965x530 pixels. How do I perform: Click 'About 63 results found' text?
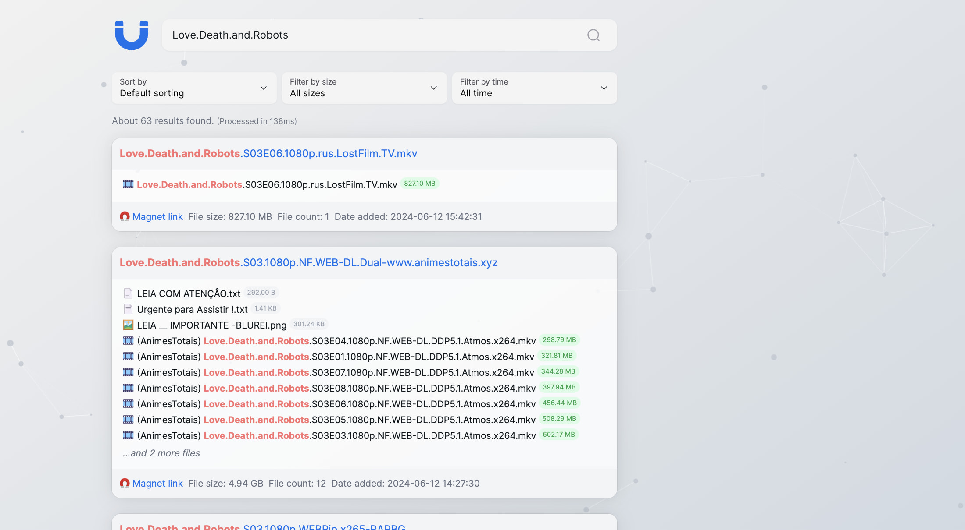point(163,121)
